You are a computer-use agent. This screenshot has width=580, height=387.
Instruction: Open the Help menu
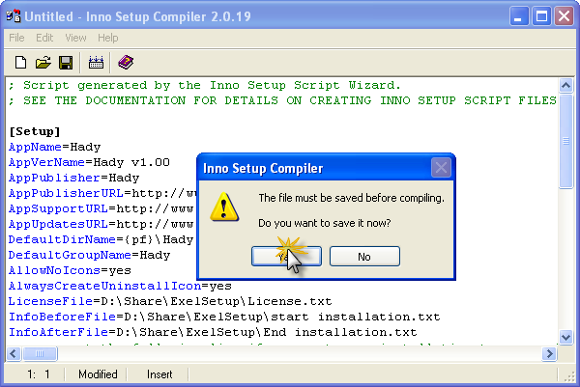(108, 38)
